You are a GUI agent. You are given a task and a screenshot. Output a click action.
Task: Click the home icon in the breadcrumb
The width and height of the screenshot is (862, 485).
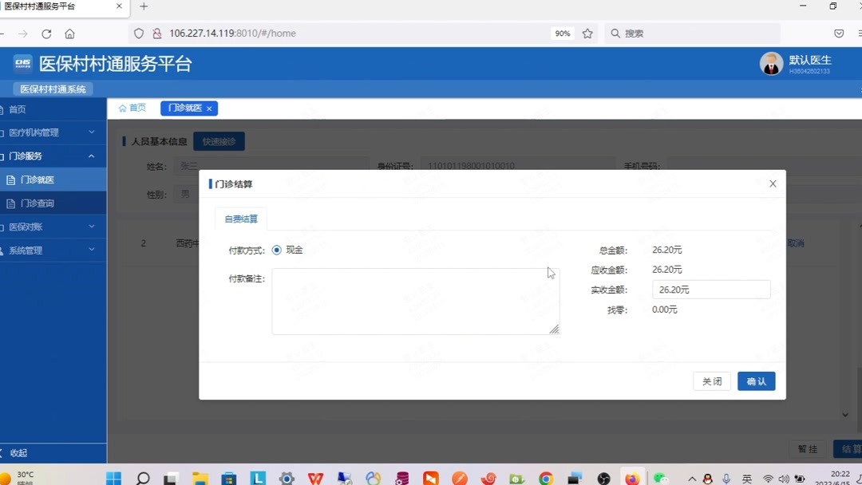pos(121,108)
